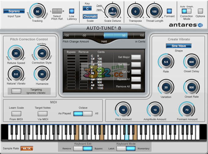Click the Pitch Amount knob showing 18
The image size is (208, 154).
coord(123,110)
